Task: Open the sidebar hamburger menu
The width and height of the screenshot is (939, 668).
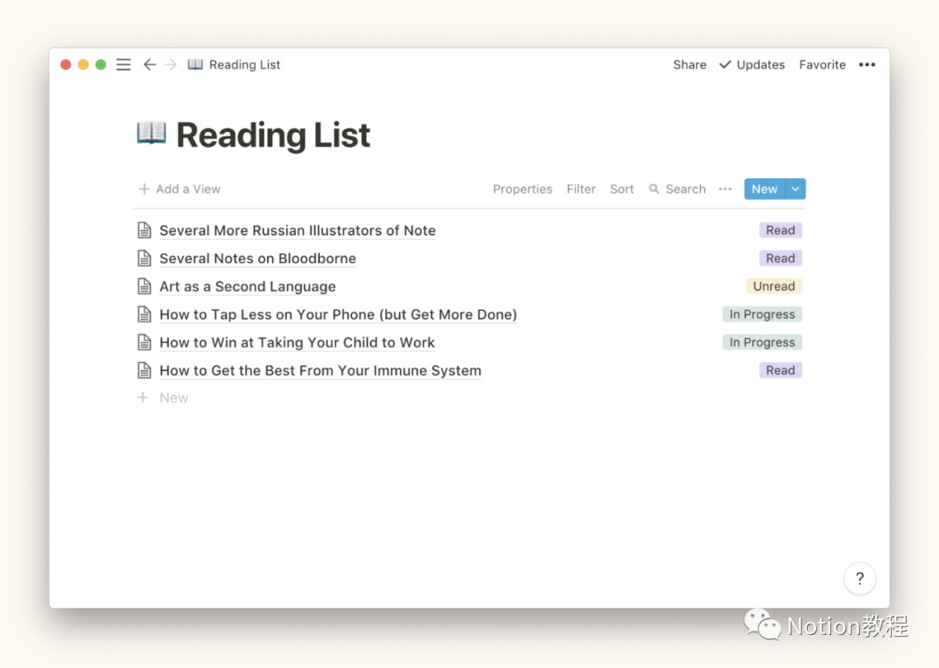Action: point(123,65)
